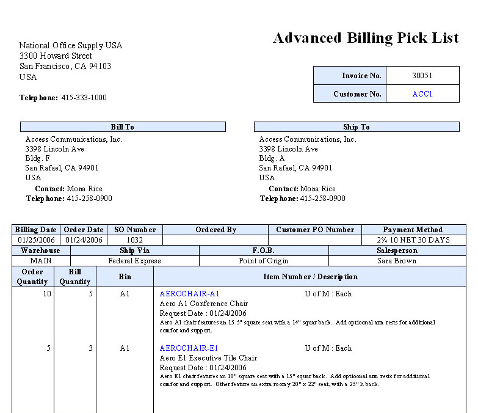Click the Advanced Billing Pick List title

click(365, 38)
